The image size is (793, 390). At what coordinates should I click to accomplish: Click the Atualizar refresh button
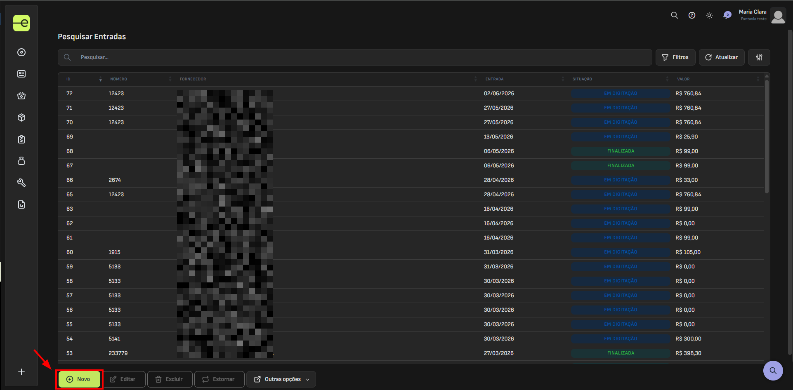coord(722,57)
